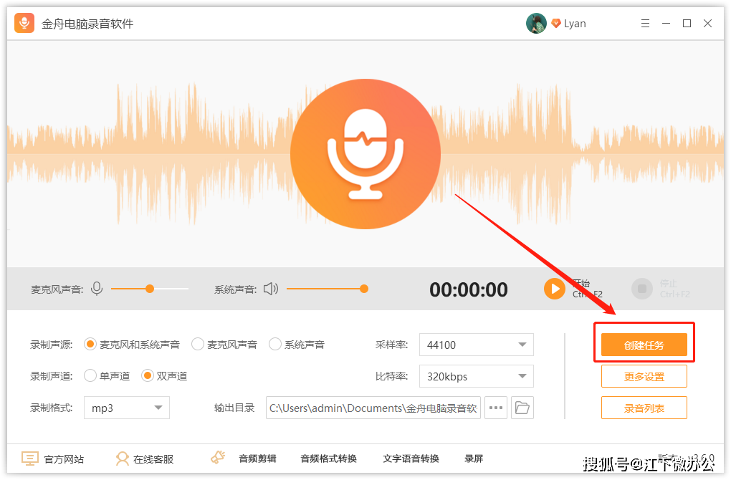Choose 双声道 stereo channel
Viewport: 731px width, 480px height.
165,375
